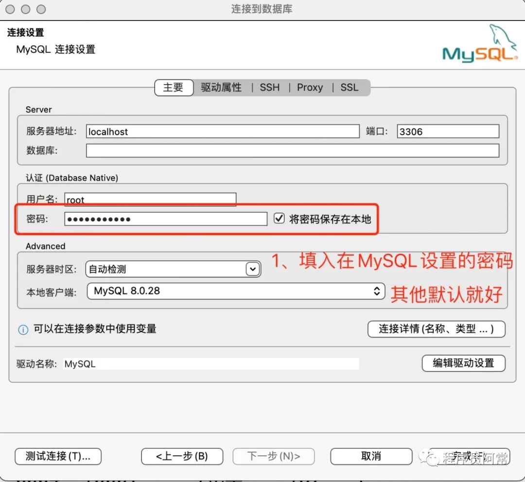Screen dimensions: 525x482
Task: Click the 取消 button
Action: pos(371,456)
